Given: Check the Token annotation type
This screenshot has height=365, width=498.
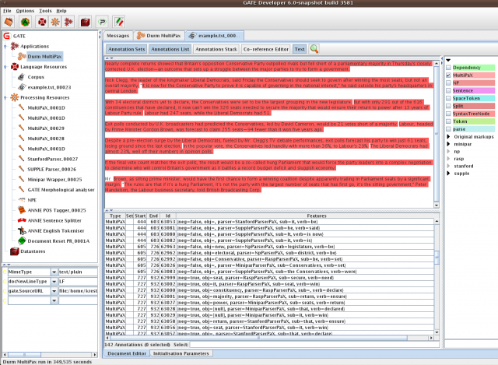Looking at the screenshot, I should tap(447, 121).
